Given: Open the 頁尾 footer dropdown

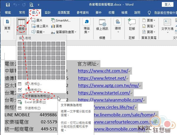Looking at the screenshot, I should pyautogui.click(x=149, y=26).
